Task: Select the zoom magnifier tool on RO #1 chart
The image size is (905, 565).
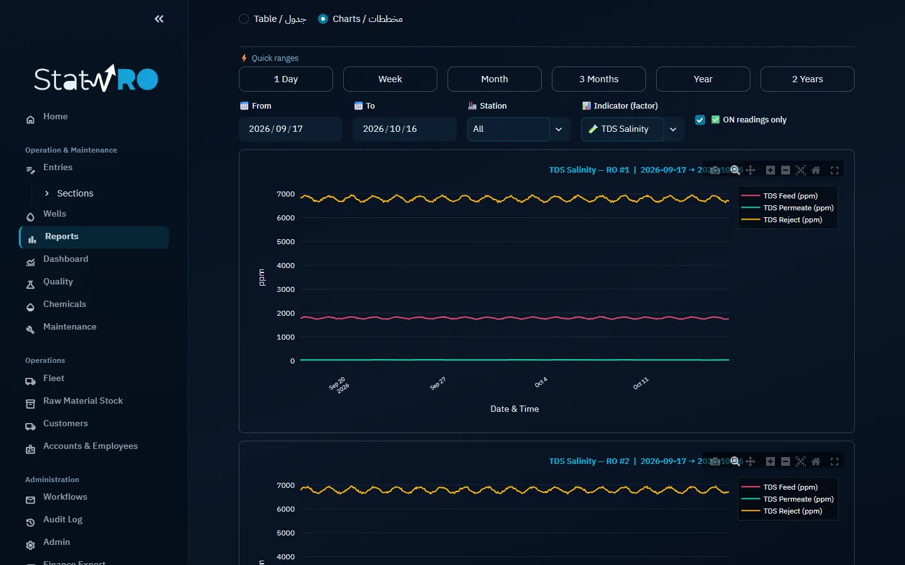Action: point(735,170)
